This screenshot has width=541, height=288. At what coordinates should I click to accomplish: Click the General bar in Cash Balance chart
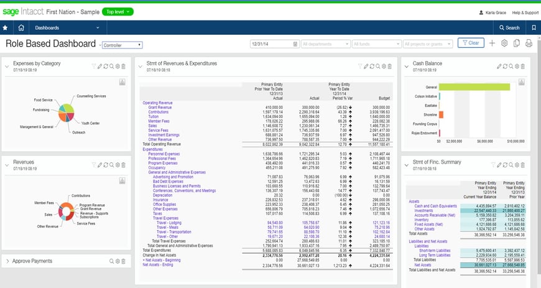pyautogui.click(x=474, y=87)
